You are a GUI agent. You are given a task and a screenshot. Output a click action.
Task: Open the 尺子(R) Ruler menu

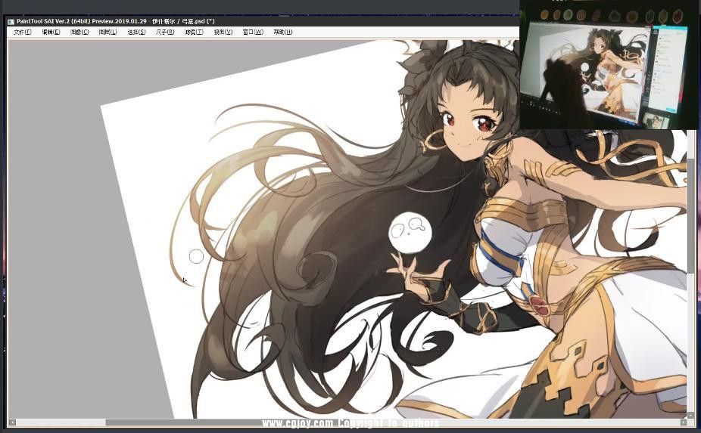click(165, 32)
